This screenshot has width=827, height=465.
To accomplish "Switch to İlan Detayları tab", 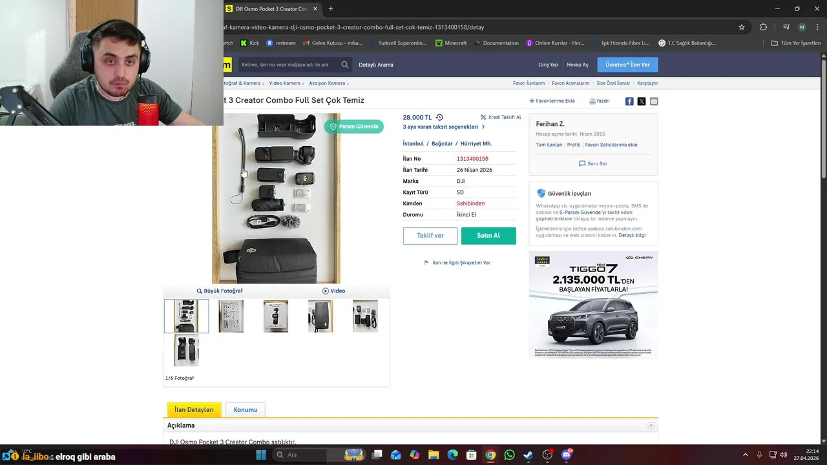I will (x=194, y=409).
